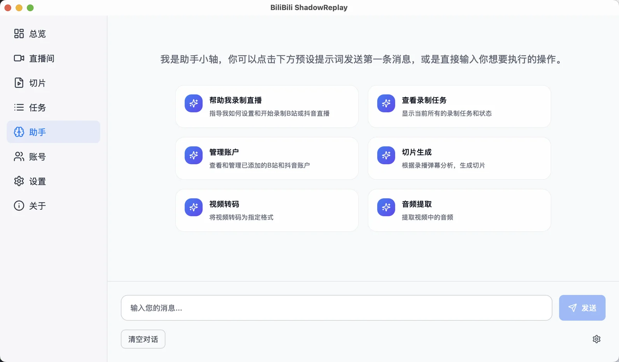Navigate to the 任务 sidebar label
This screenshot has width=619, height=362.
click(x=38, y=107)
